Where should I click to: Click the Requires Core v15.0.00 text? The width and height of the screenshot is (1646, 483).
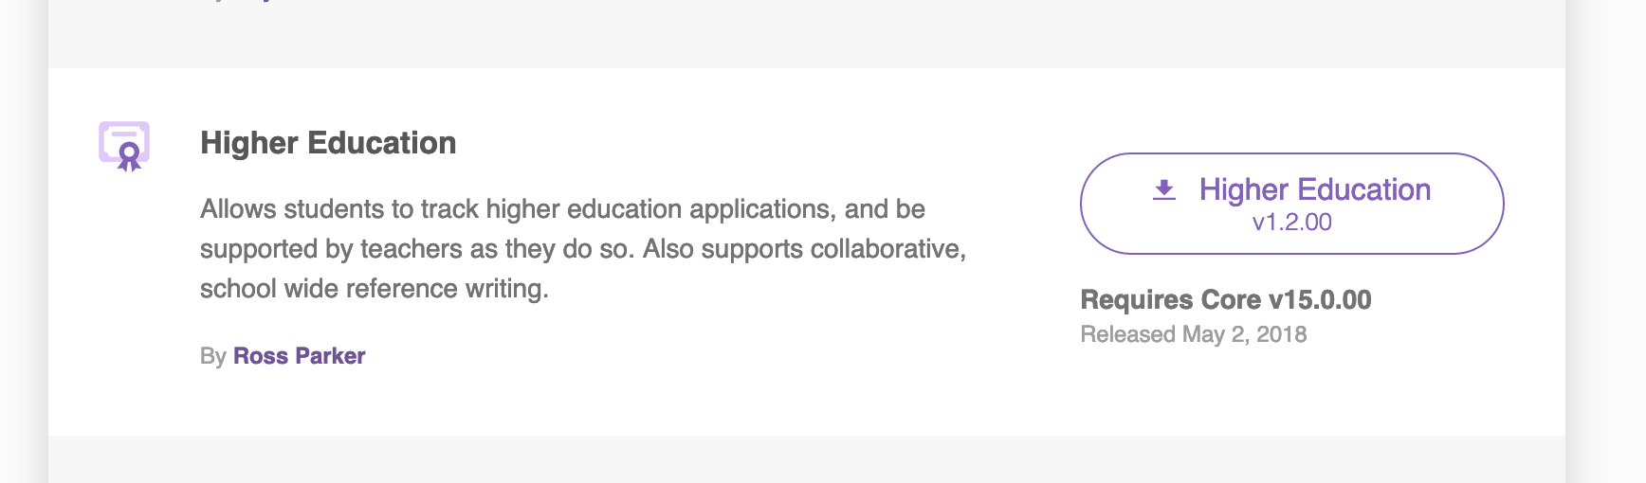coord(1225,300)
